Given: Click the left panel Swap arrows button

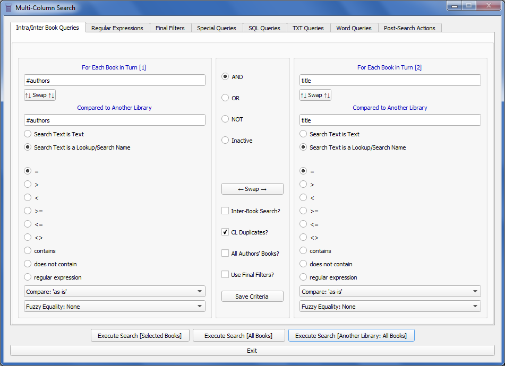Looking at the screenshot, I should (40, 95).
